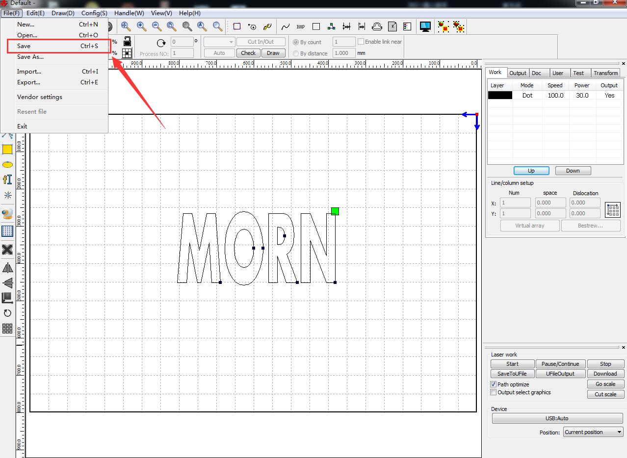The height and width of the screenshot is (458, 627).
Task: Click the Stop button
Action: (605, 364)
